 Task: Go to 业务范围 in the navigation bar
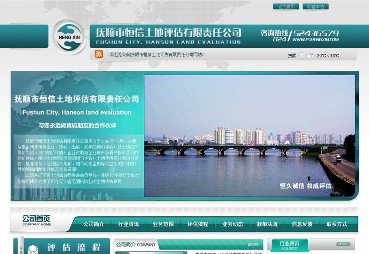163,225
